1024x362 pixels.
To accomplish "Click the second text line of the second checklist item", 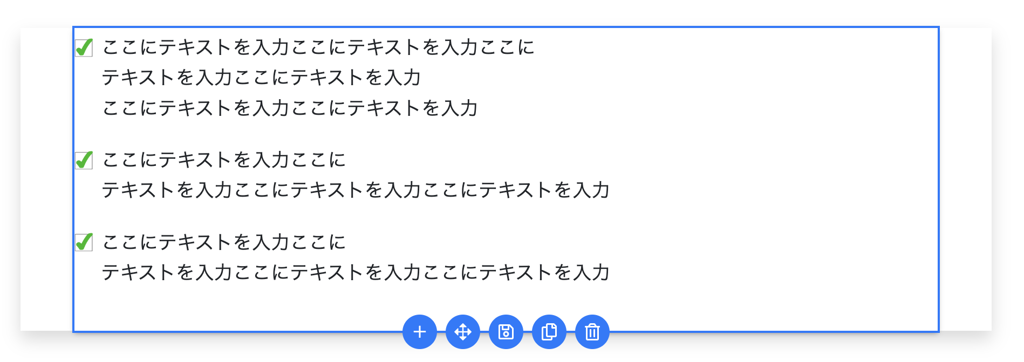I will coord(356,190).
